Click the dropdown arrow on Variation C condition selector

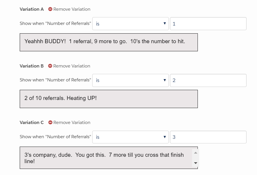(x=164, y=137)
